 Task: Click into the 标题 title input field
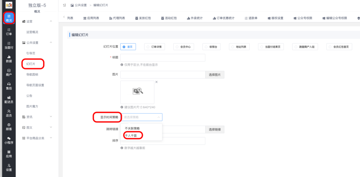coord(162,58)
